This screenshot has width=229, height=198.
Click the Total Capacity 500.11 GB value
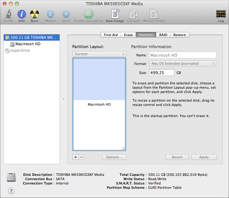pos(178,175)
